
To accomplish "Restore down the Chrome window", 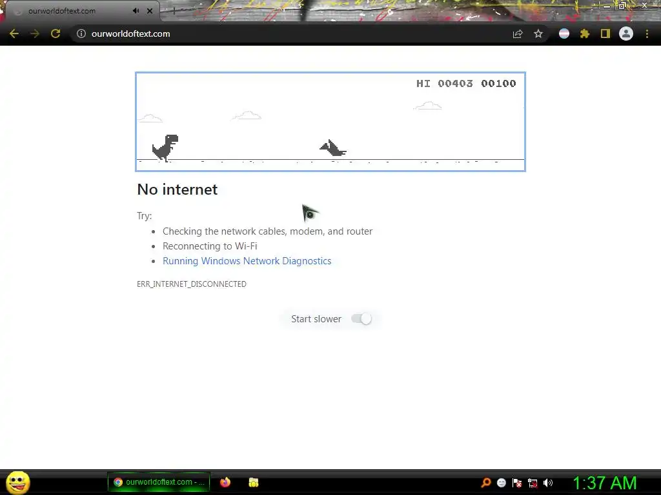I will click(622, 6).
